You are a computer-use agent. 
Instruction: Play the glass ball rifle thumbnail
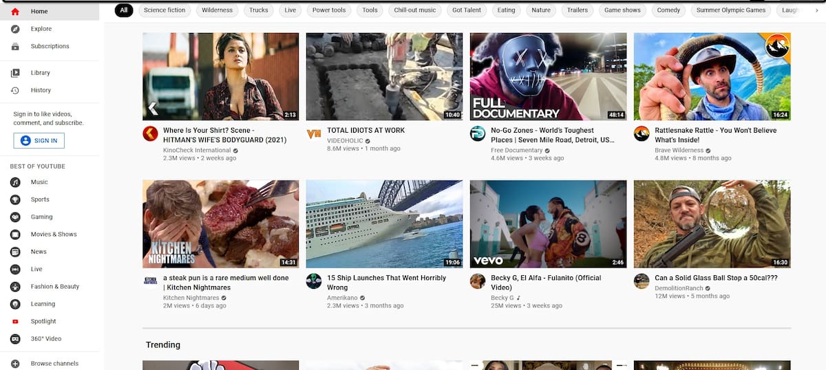coord(712,224)
